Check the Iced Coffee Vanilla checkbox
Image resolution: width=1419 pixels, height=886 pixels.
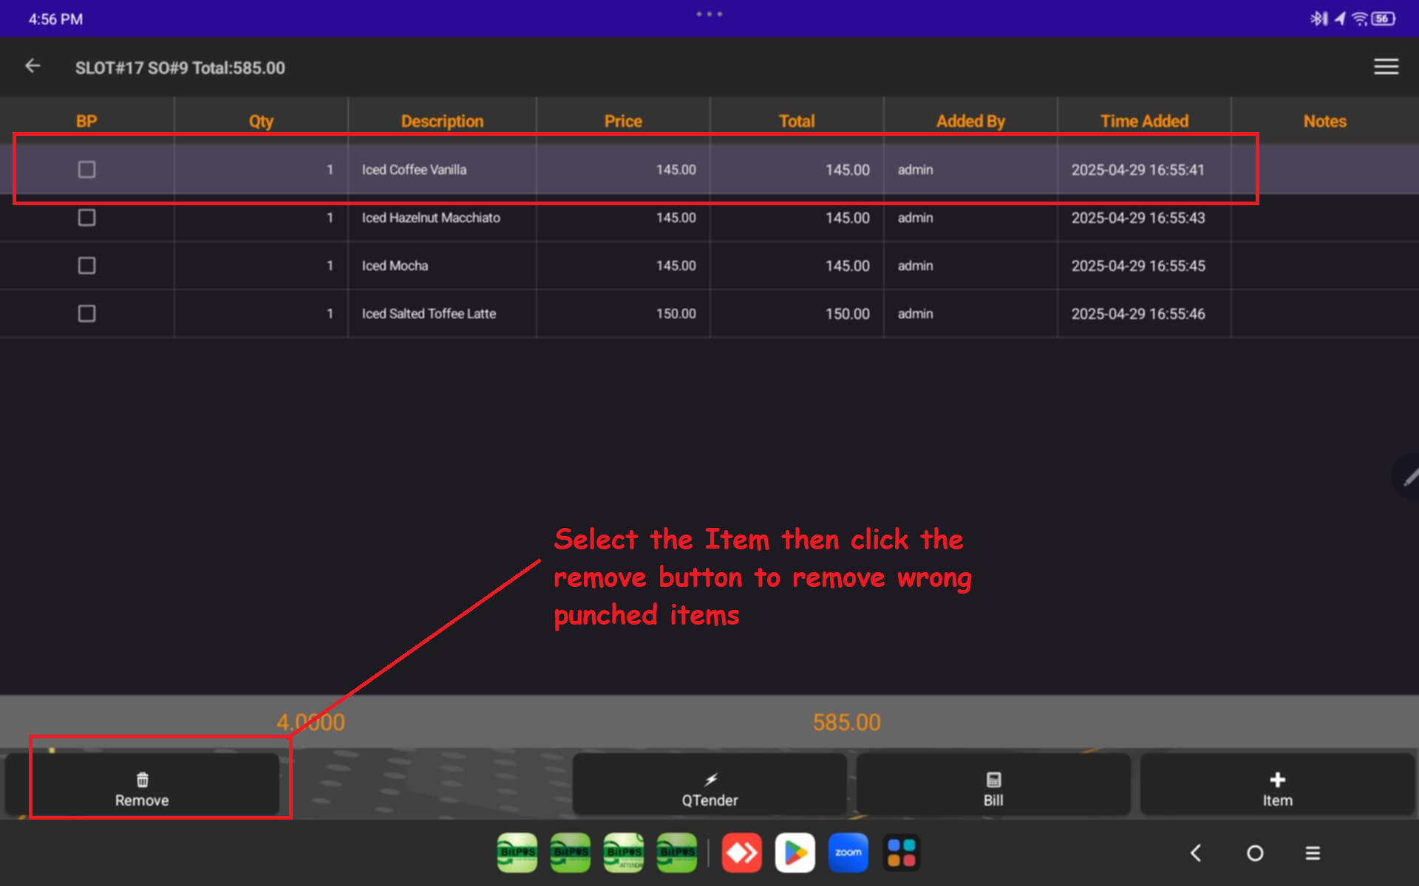coord(86,170)
